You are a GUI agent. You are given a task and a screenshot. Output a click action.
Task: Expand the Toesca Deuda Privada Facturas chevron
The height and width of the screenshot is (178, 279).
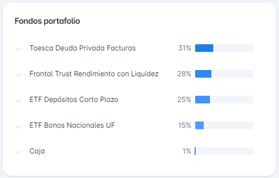(x=18, y=49)
